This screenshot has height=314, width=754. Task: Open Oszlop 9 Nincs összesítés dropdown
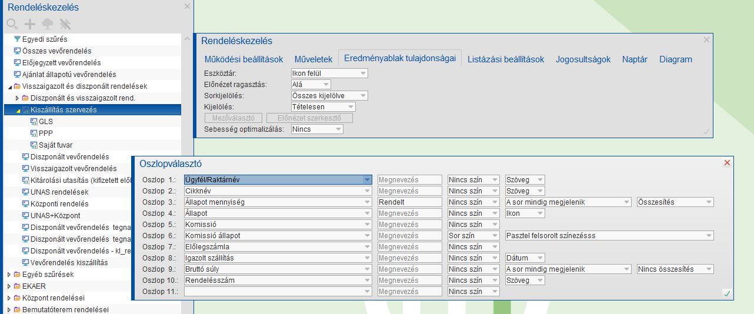675,269
